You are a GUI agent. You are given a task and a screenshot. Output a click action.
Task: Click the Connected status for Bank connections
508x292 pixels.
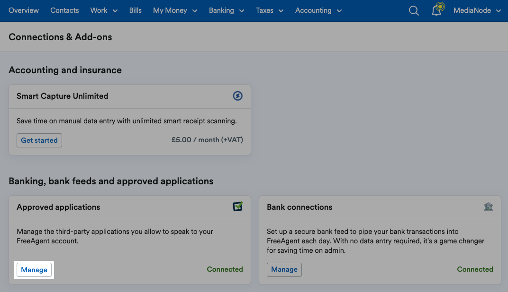[x=475, y=269]
